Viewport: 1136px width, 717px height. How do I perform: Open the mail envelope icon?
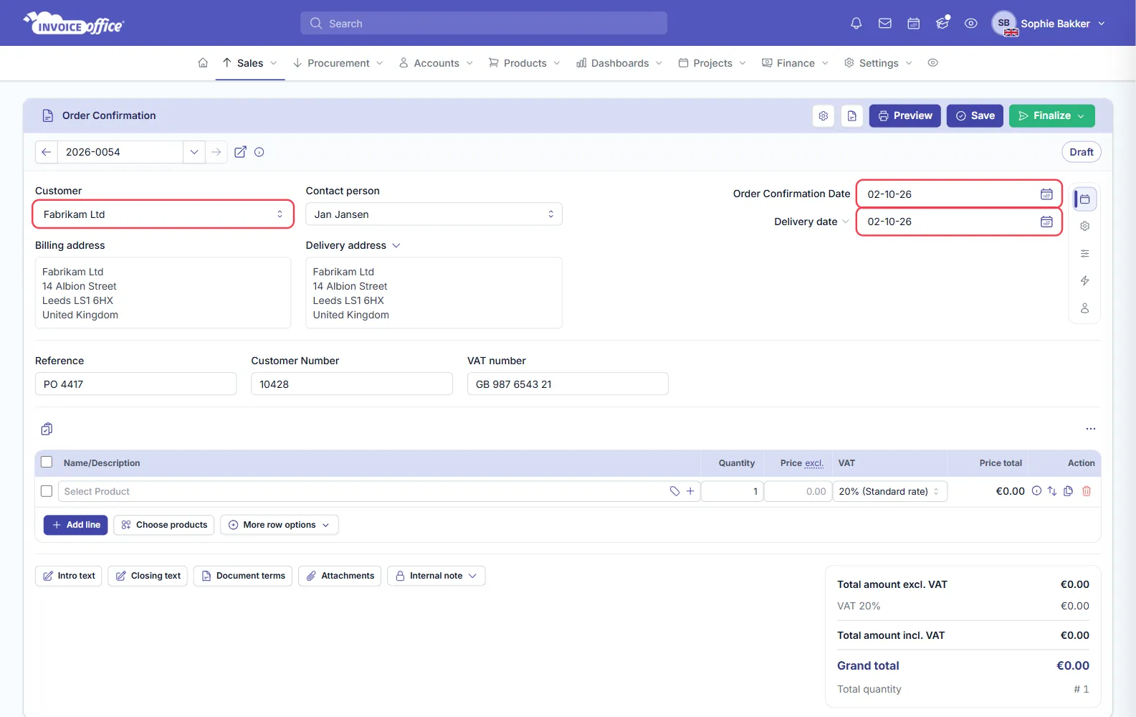pyautogui.click(x=884, y=24)
